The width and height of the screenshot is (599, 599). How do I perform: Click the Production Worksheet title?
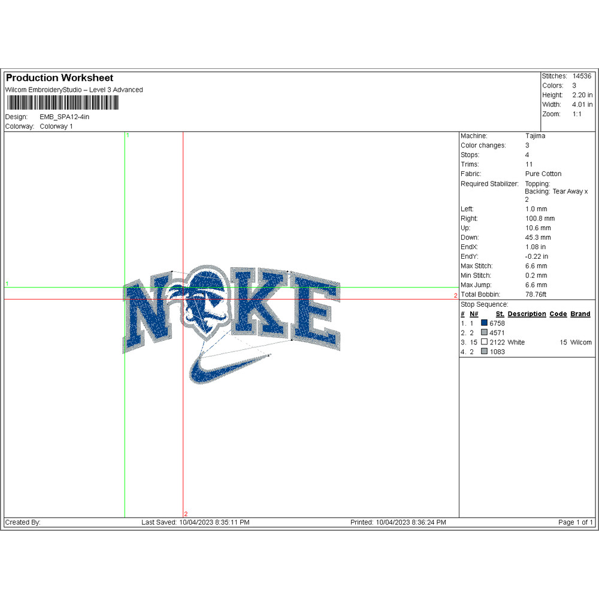pyautogui.click(x=59, y=78)
